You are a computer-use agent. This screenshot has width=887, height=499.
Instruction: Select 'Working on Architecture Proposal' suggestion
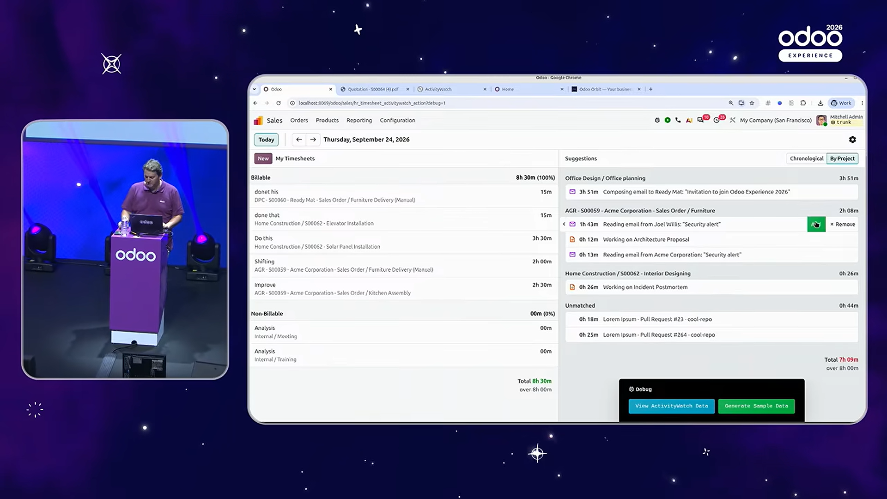(711, 239)
